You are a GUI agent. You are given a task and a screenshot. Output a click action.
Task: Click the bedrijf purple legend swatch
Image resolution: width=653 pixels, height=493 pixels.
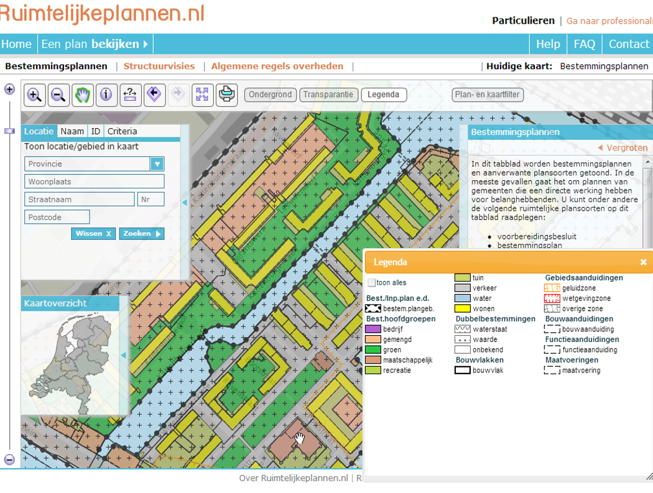pos(373,329)
